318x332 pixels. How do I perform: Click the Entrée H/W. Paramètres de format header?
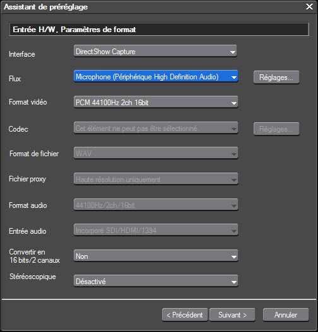tap(159, 30)
